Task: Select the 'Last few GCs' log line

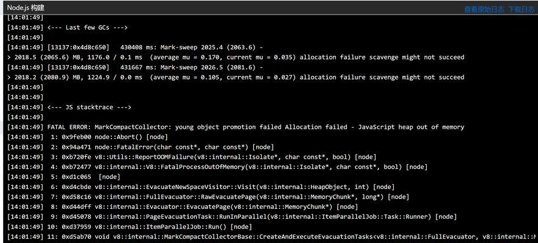Action: [x=67, y=27]
